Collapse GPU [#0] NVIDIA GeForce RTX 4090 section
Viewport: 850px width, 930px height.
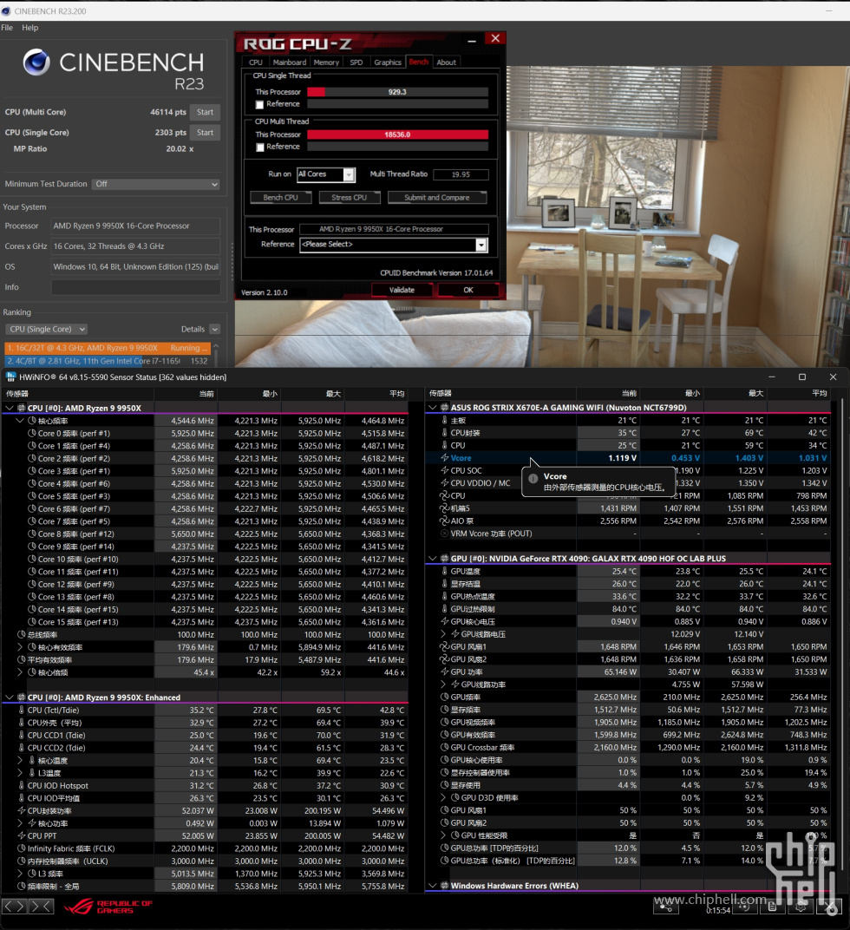coord(433,558)
